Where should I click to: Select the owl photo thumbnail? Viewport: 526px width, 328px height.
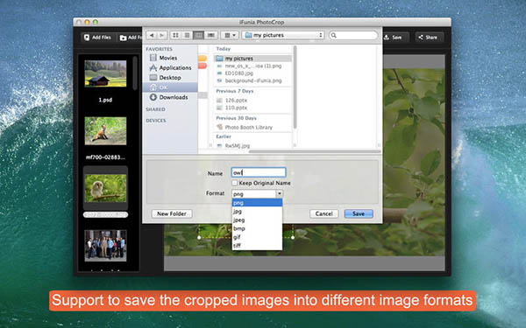point(105,188)
